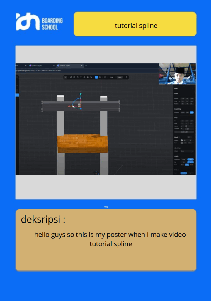Viewport: 211px width, 301px height.
Task: Open a new browser tab
Action: click(x=86, y=66)
